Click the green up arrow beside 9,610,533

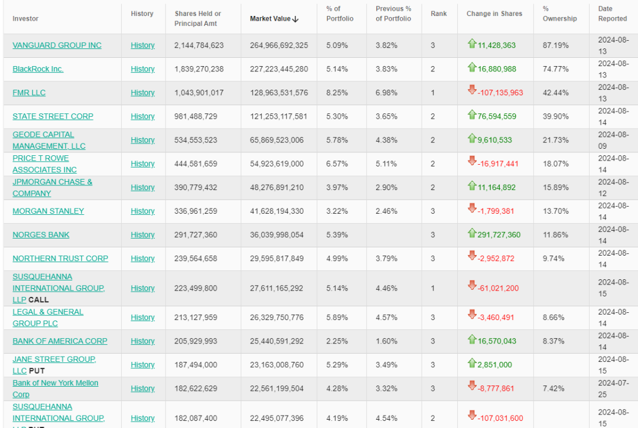click(x=472, y=138)
